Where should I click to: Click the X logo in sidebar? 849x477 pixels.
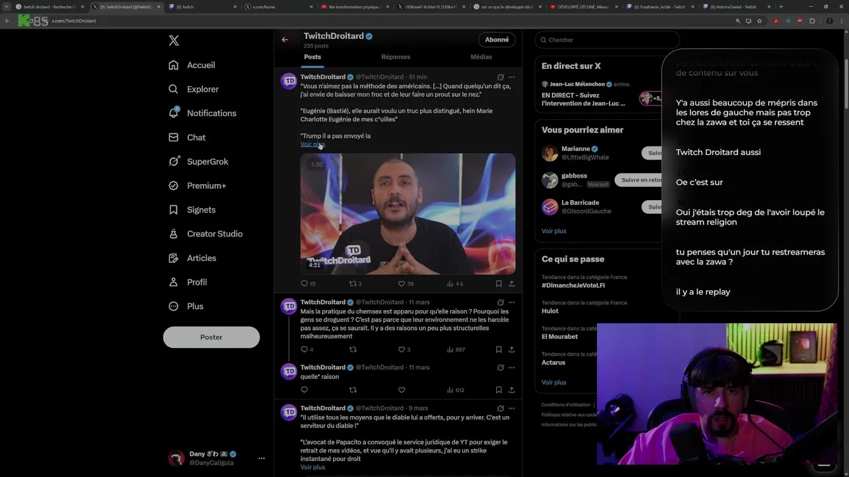(x=174, y=40)
